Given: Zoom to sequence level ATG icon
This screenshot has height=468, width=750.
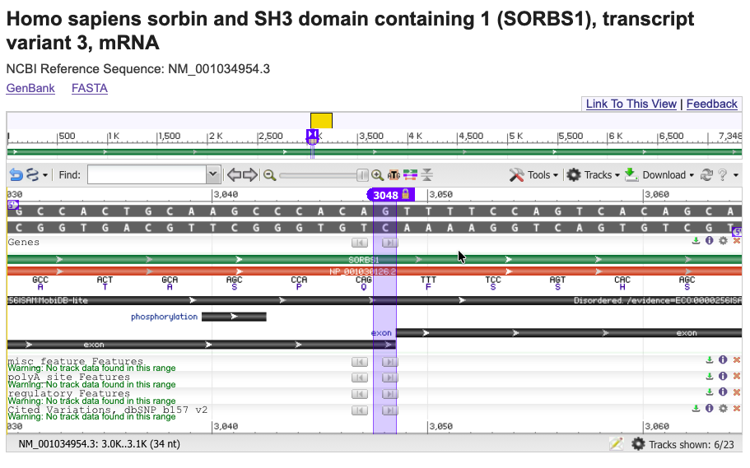Looking at the screenshot, I should click(x=394, y=175).
